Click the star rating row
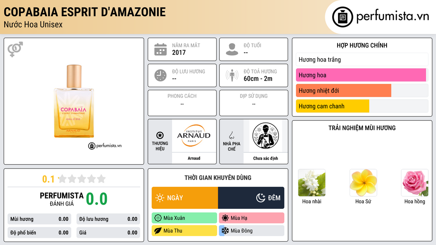The height and width of the screenshot is (245, 436). pos(82,179)
